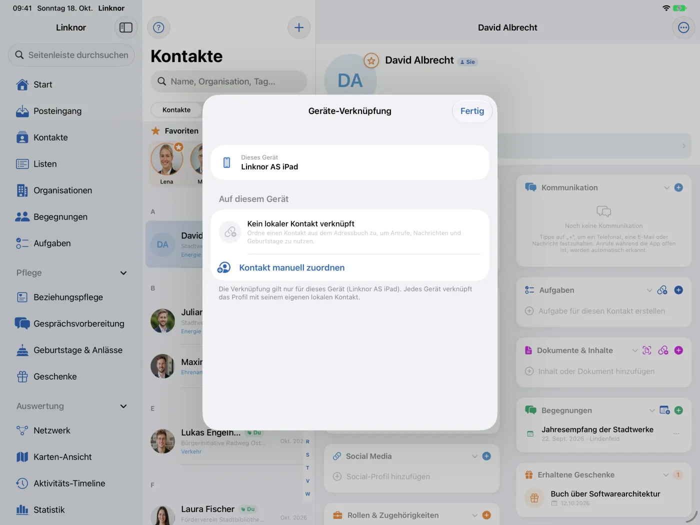Tap Aufgabe für diesen Kontakt erstellen
The height and width of the screenshot is (525, 700).
(x=601, y=311)
